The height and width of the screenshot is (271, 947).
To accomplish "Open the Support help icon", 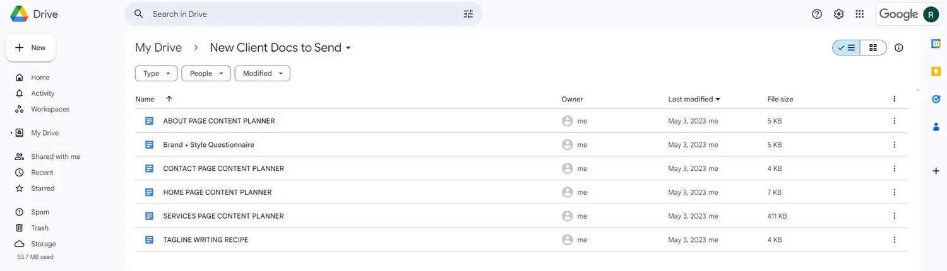I will click(x=817, y=14).
